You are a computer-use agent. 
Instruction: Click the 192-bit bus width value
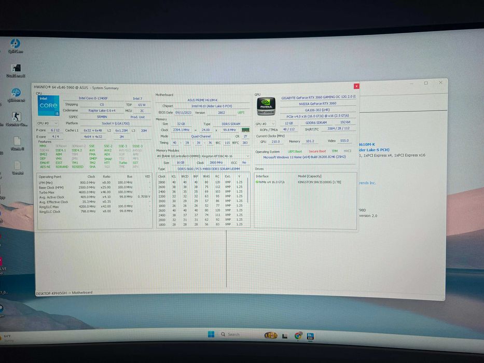(345, 122)
